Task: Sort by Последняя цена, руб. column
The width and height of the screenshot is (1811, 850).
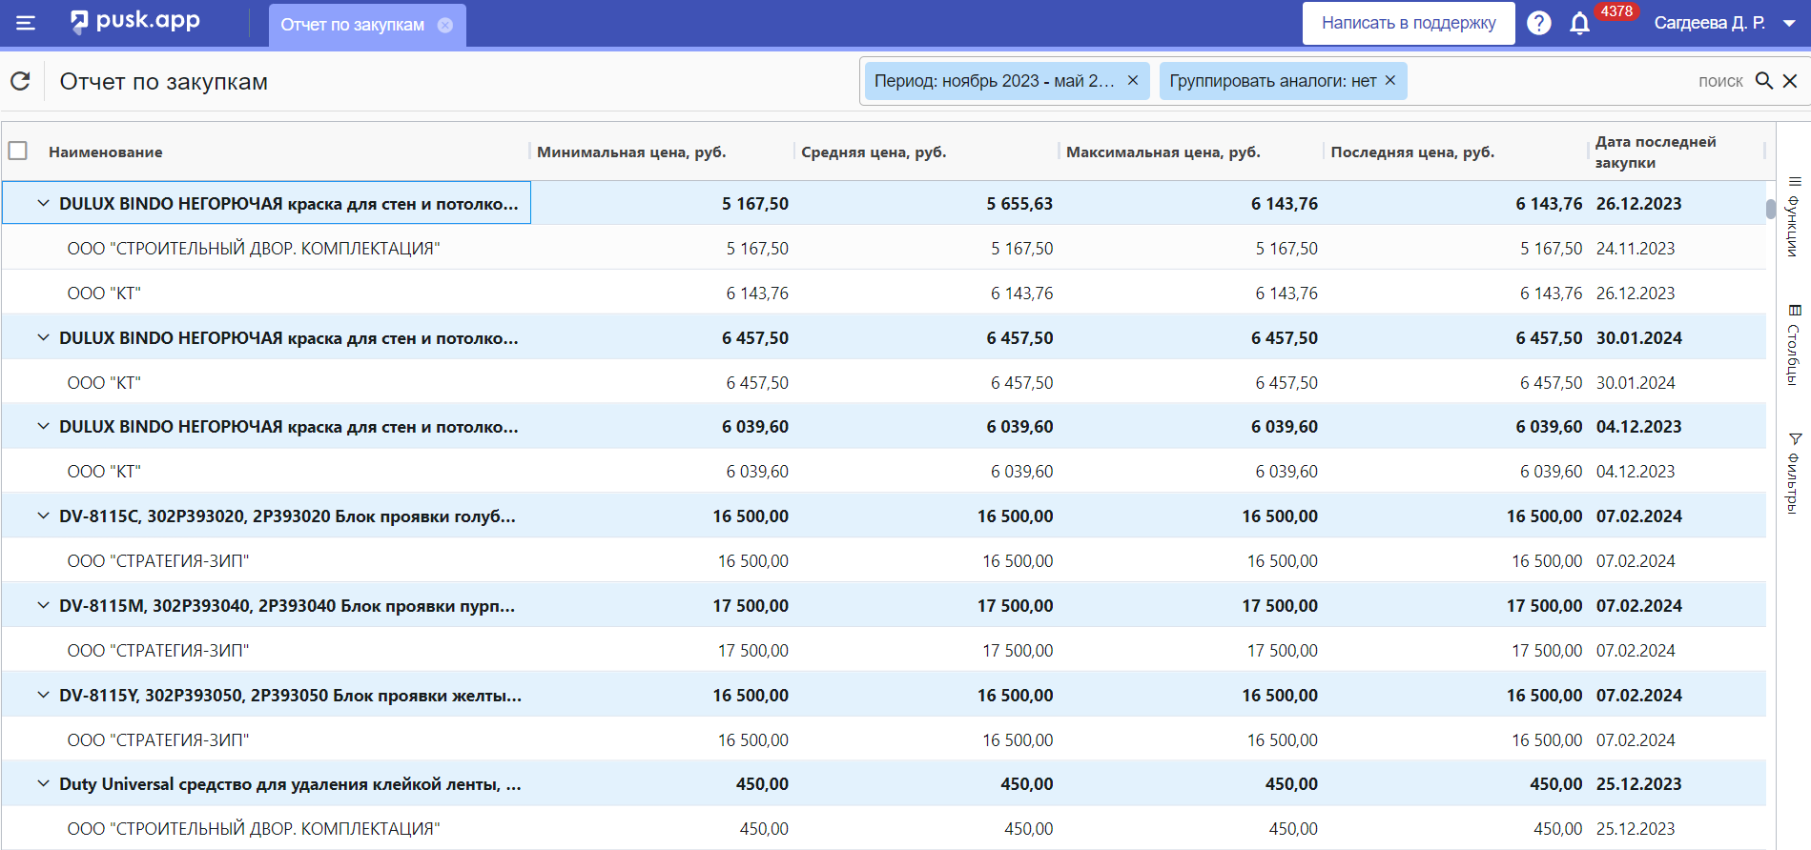Action: point(1412,152)
